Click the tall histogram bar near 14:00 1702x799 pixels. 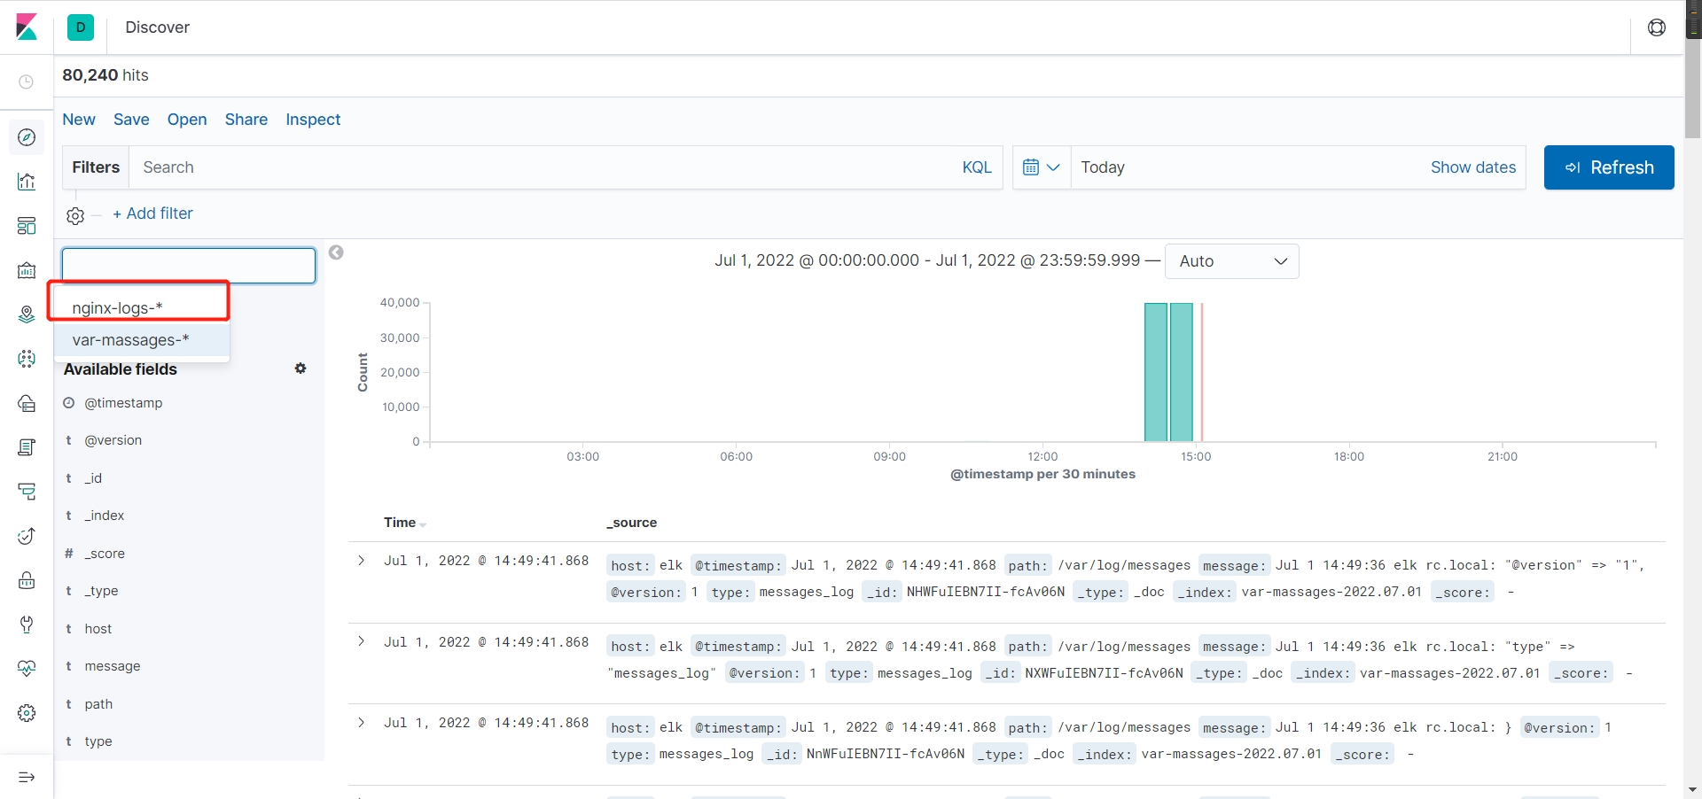[x=1155, y=372]
